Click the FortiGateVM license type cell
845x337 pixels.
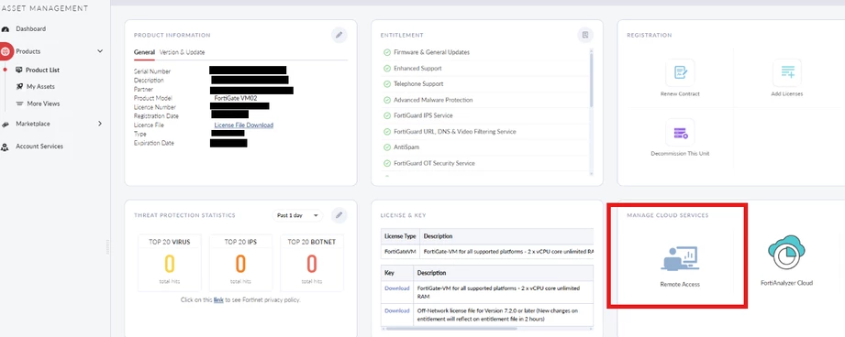pyautogui.click(x=400, y=252)
